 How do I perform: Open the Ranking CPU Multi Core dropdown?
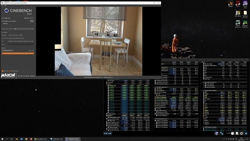coord(7,51)
